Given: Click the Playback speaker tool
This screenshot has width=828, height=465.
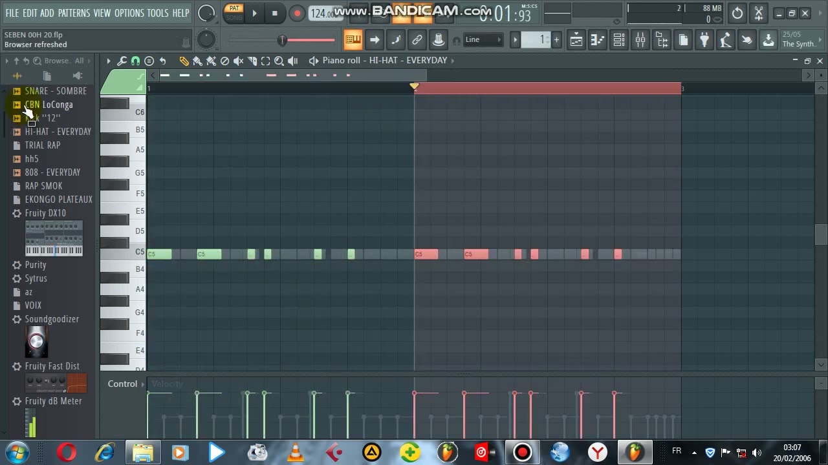Looking at the screenshot, I should tap(293, 61).
